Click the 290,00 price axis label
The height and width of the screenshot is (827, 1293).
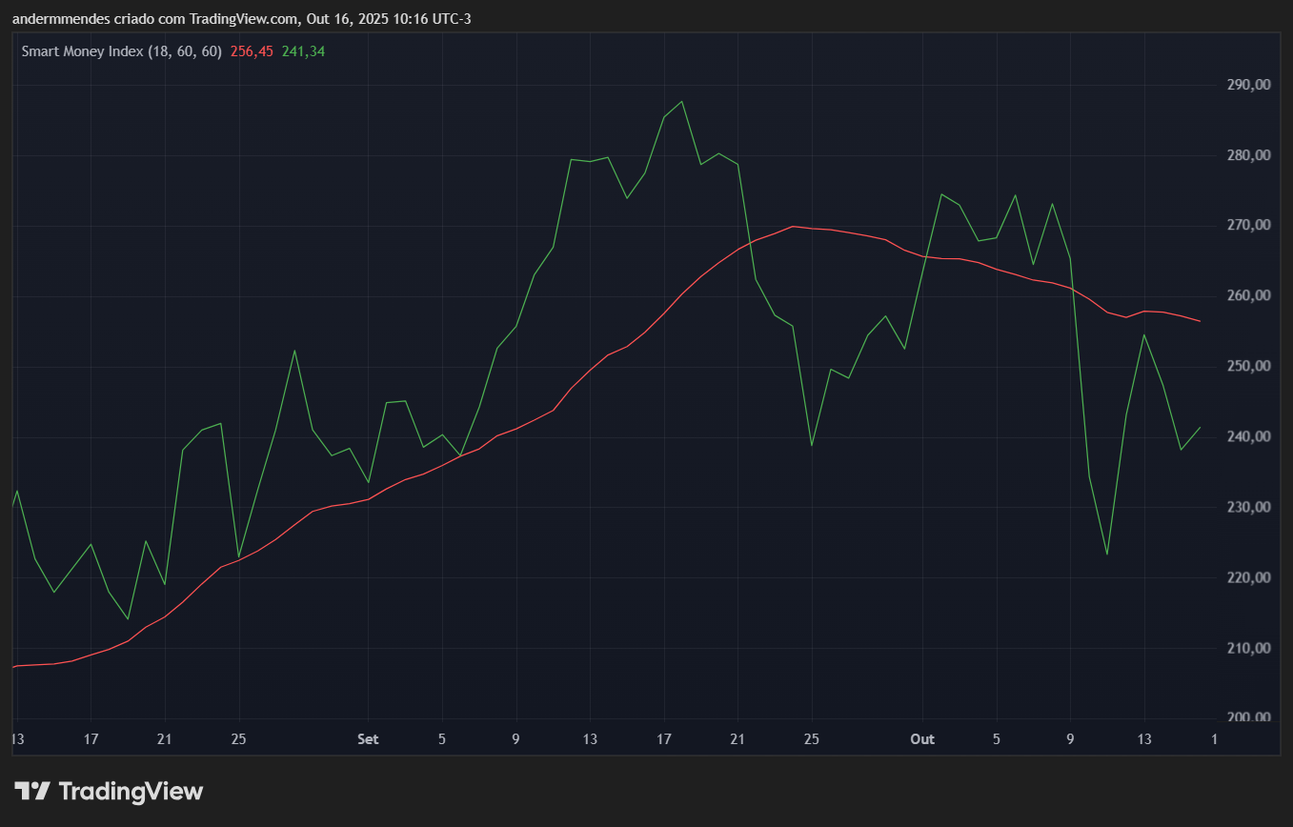pos(1248,85)
